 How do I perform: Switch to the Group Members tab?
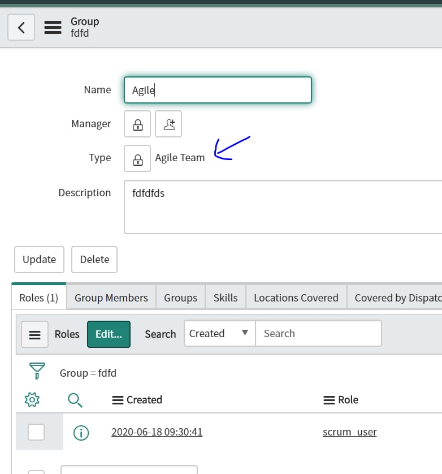click(x=111, y=296)
